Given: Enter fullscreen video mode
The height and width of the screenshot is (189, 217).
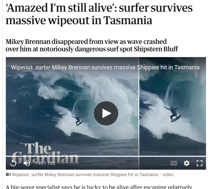Looking at the screenshot, I should click(x=200, y=163).
